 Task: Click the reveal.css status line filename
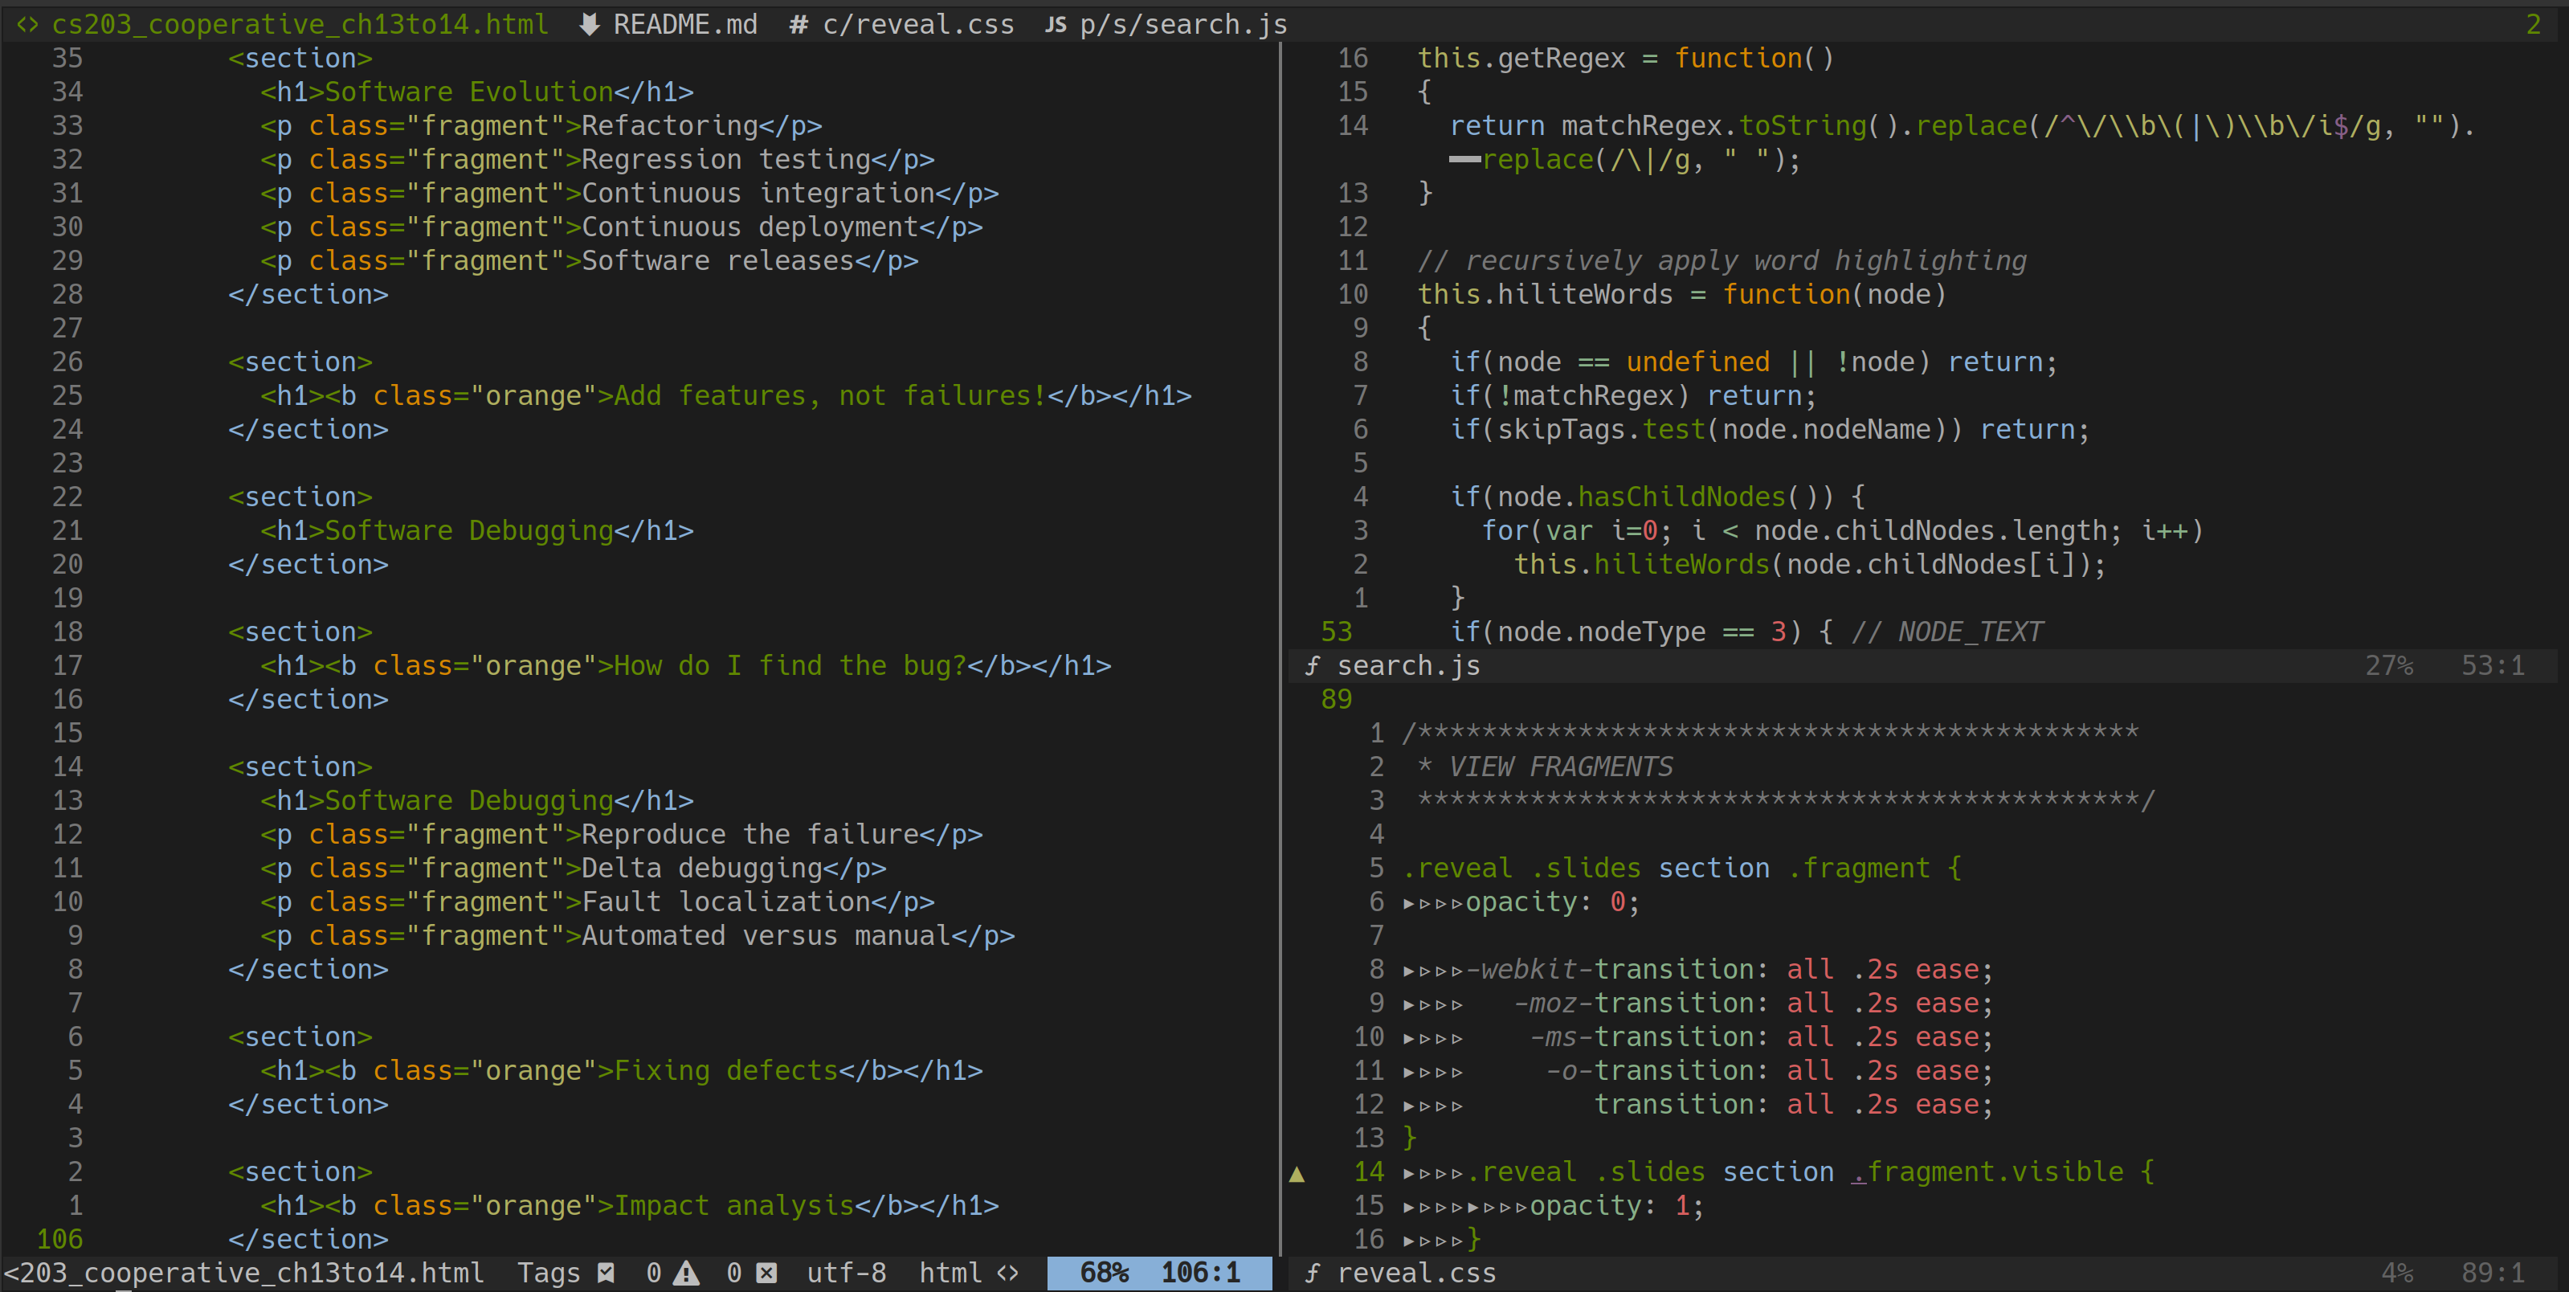click(x=1416, y=1273)
